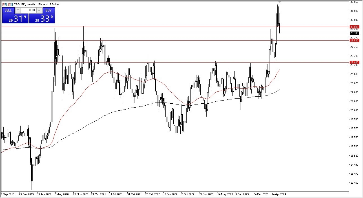Viewport: 363px width, 198px height.
Task: Click the "29 Nov 2020" date label
Action: point(81,194)
